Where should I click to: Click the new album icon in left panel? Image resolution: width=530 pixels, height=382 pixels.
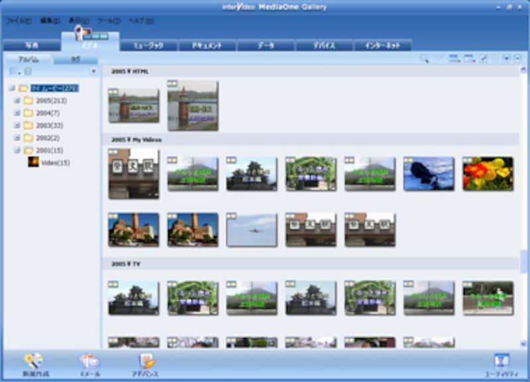tap(14, 72)
